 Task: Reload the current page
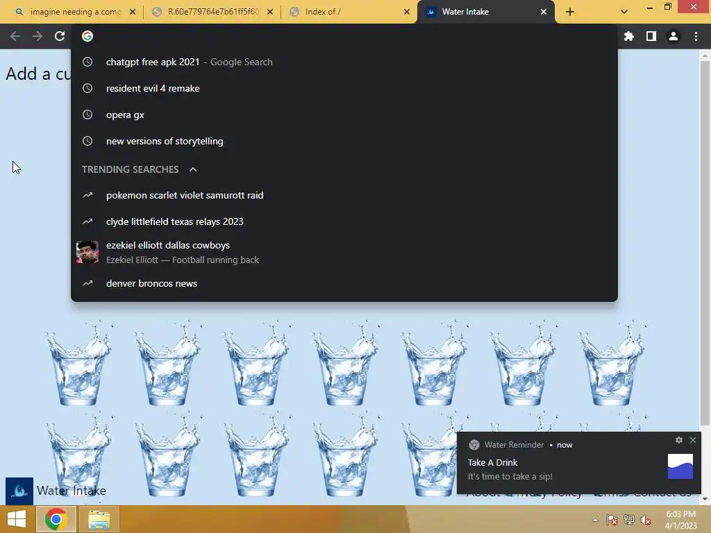click(x=60, y=36)
